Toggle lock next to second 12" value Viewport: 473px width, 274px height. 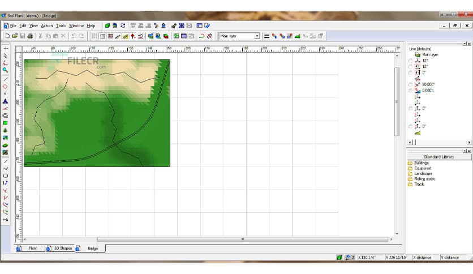point(410,67)
